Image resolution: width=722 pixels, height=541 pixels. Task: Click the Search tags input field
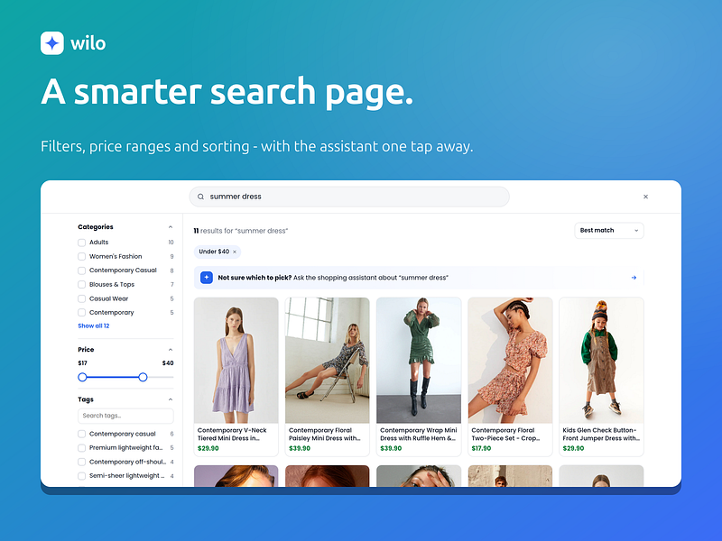tap(125, 416)
